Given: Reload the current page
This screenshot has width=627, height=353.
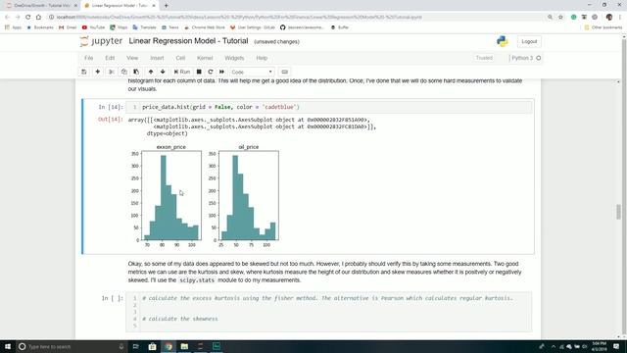Looking at the screenshot, I should 28,18.
